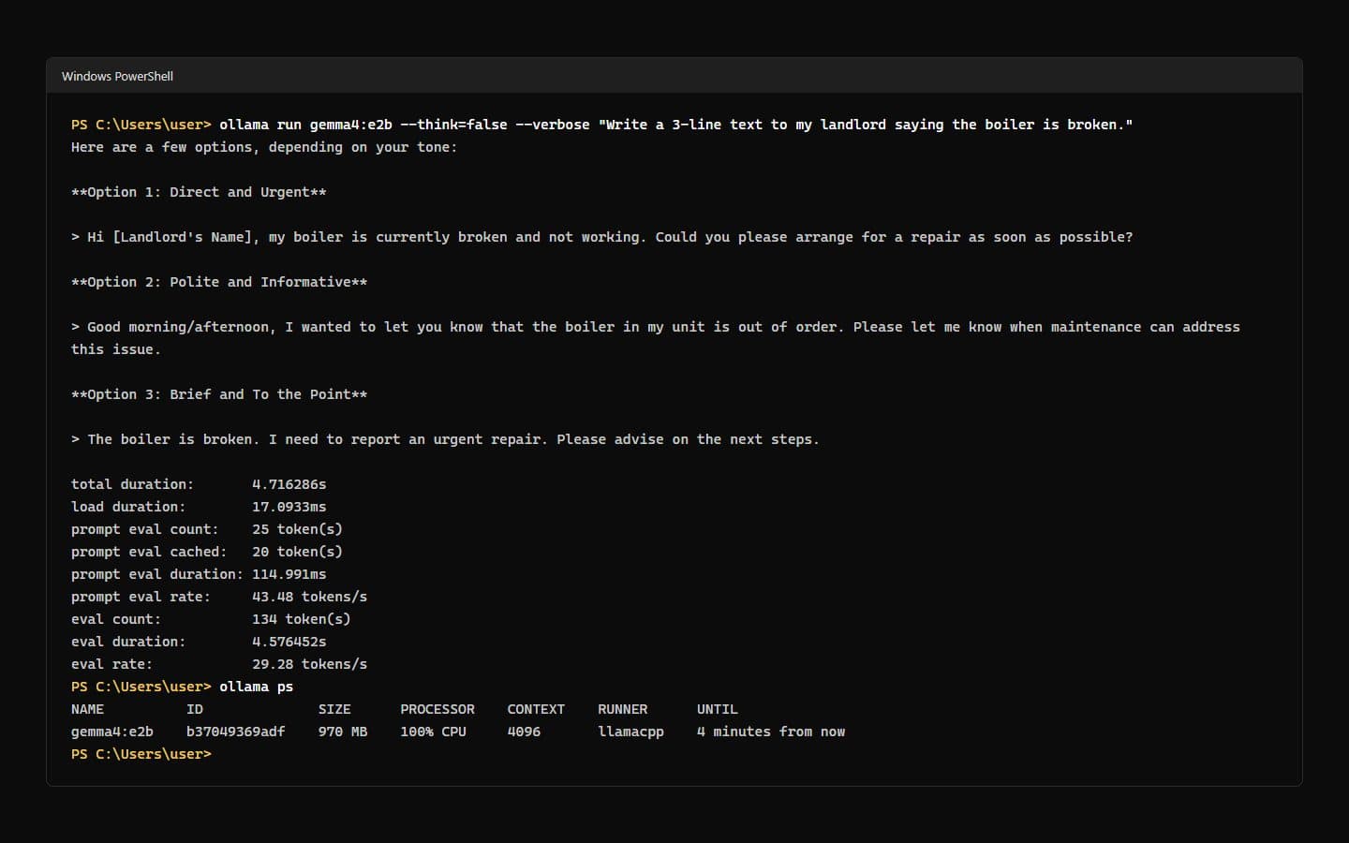Select the line 'Here are a few options'
The width and height of the screenshot is (1349, 843).
pos(264,147)
